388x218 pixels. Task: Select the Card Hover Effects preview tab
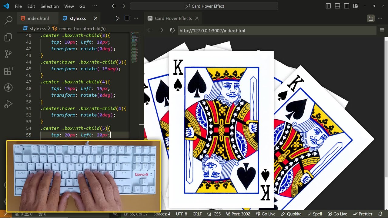tap(173, 18)
